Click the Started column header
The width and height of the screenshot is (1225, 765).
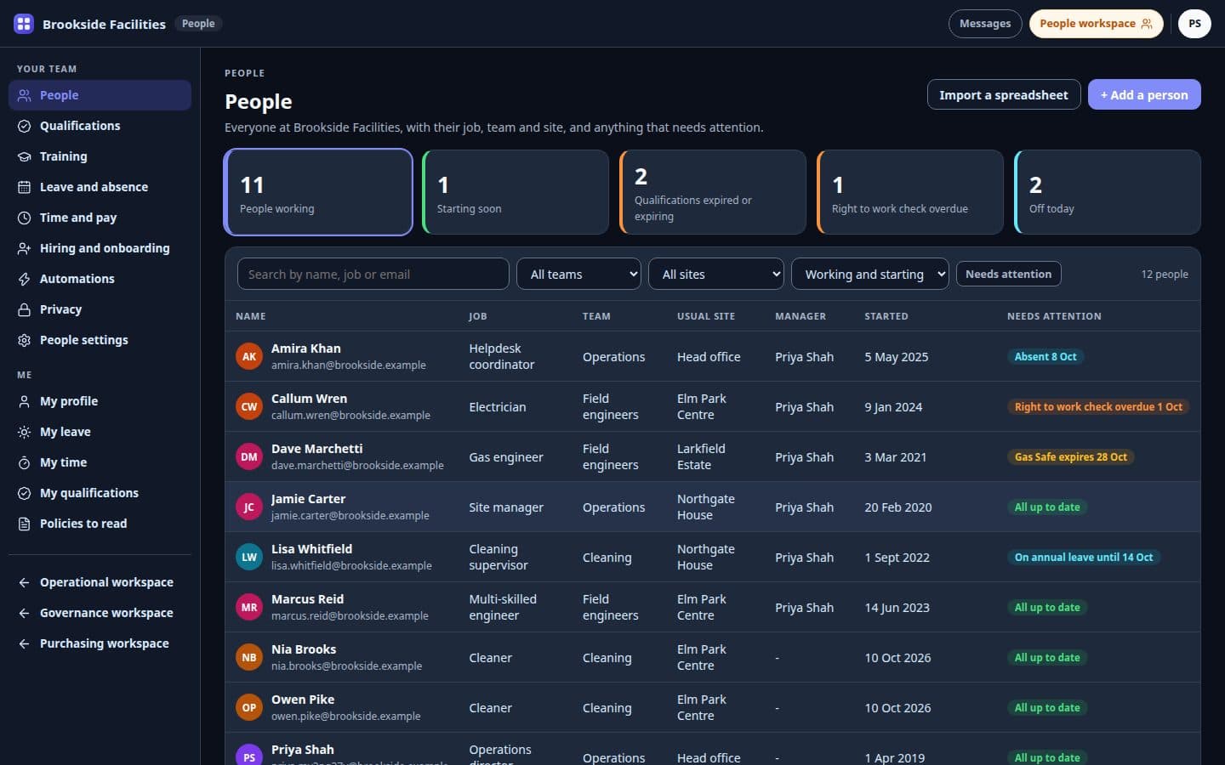886,316
